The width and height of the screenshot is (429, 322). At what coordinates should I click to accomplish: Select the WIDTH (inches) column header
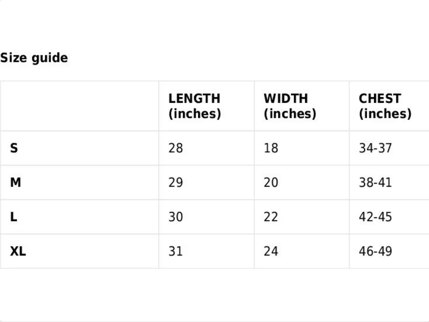tap(290, 106)
